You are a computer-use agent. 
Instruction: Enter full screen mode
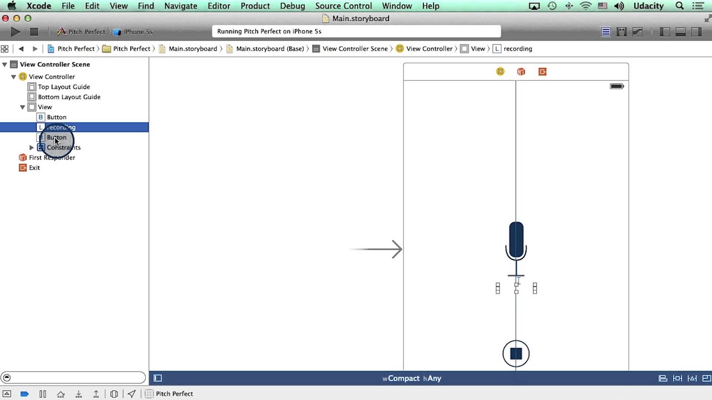pyautogui.click(x=708, y=18)
